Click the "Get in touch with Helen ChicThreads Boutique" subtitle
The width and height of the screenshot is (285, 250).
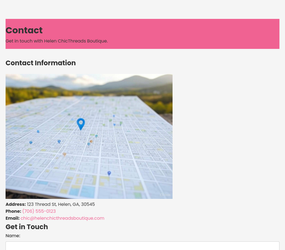click(x=56, y=41)
